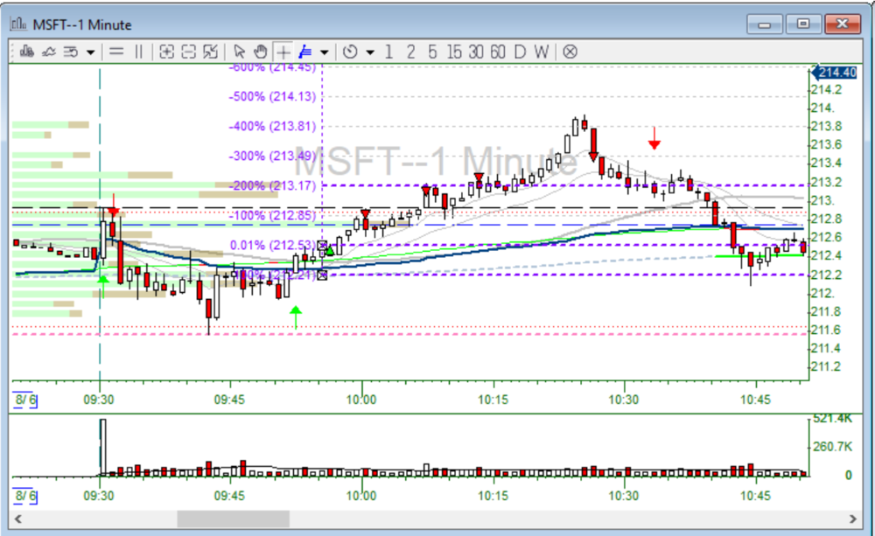Select the W weekly timeframe

pos(542,52)
